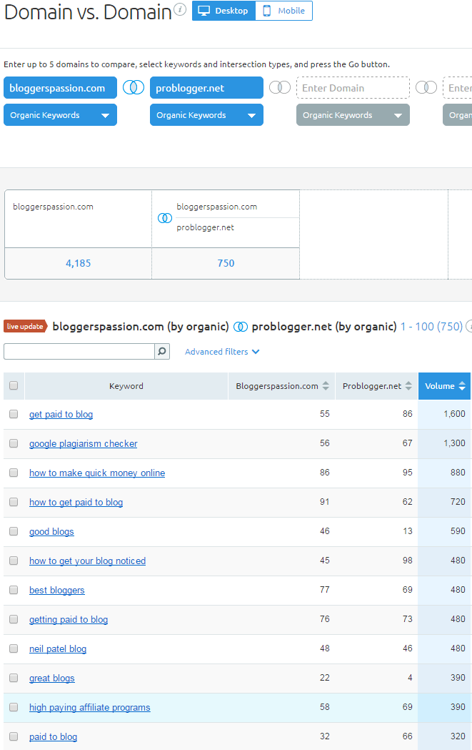
Task: Open 'paid to blog' keyword link
Action: pyautogui.click(x=53, y=736)
